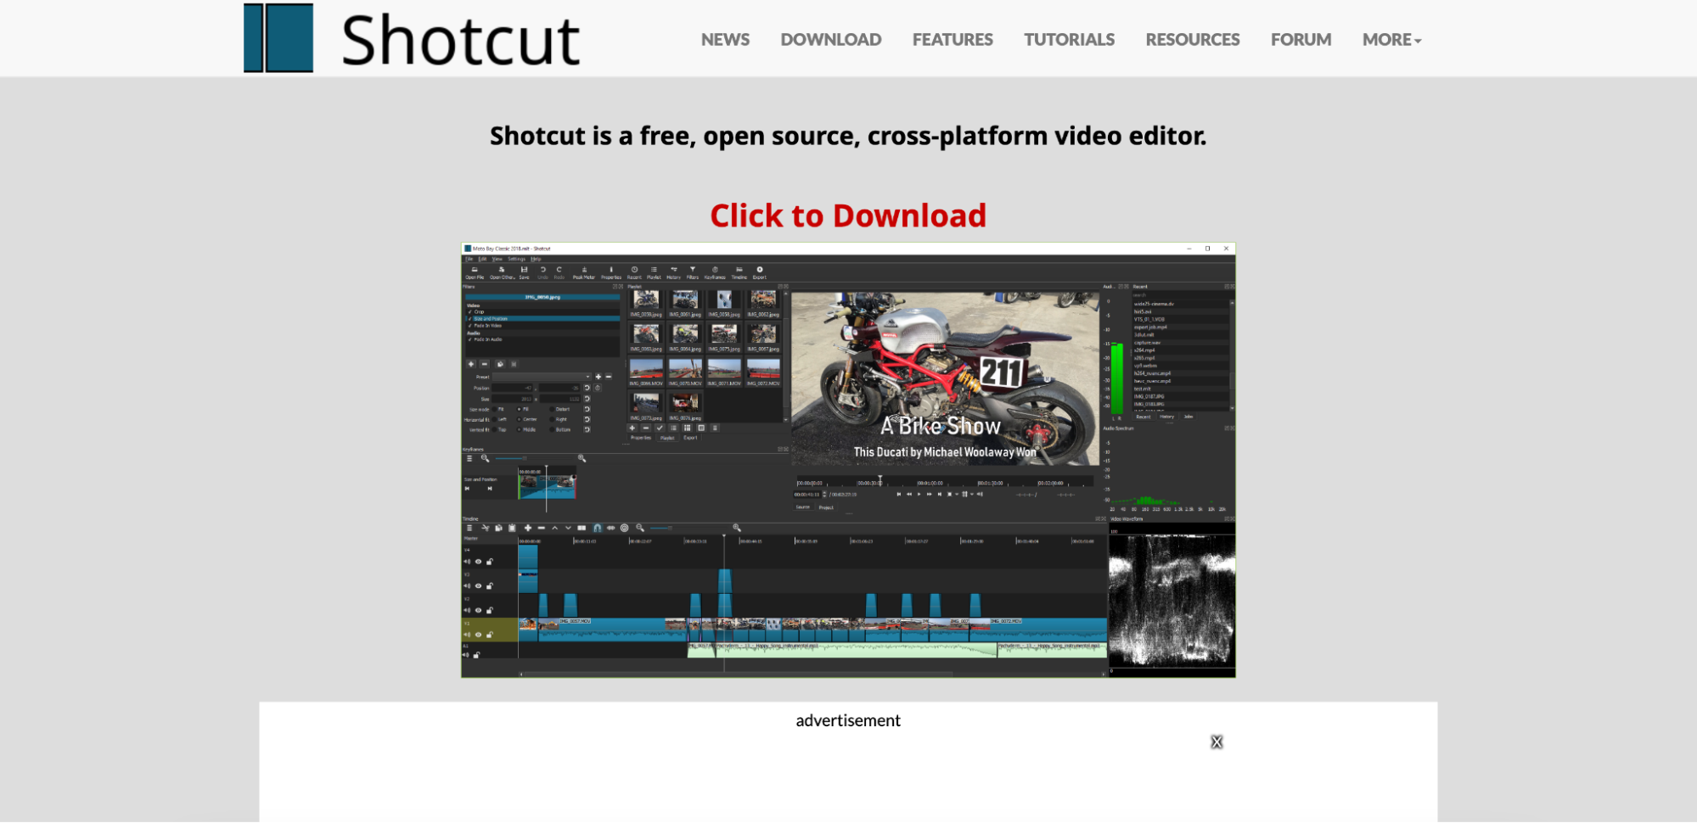Switch to the Jobs tab in Recent panel

tap(1188, 417)
